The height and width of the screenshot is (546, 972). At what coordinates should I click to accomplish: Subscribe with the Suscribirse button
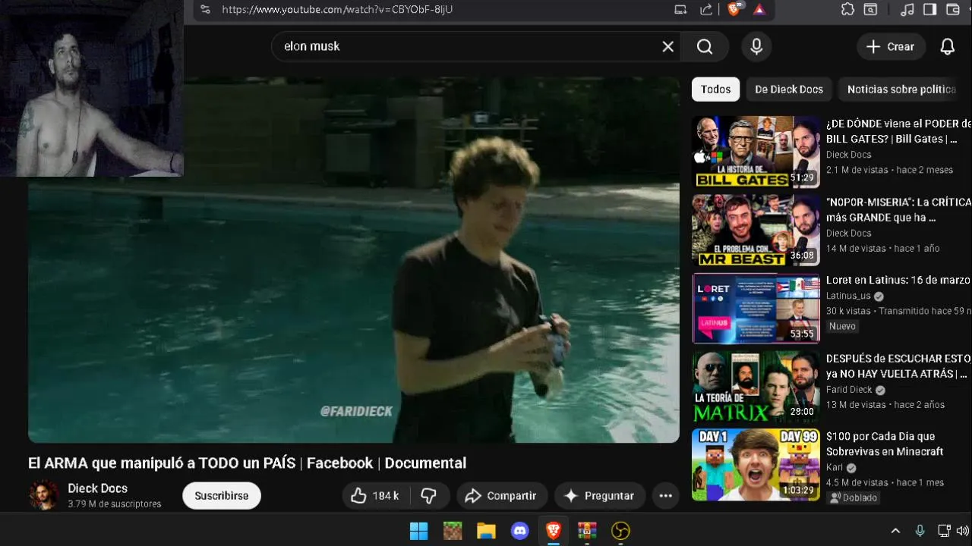(x=222, y=496)
